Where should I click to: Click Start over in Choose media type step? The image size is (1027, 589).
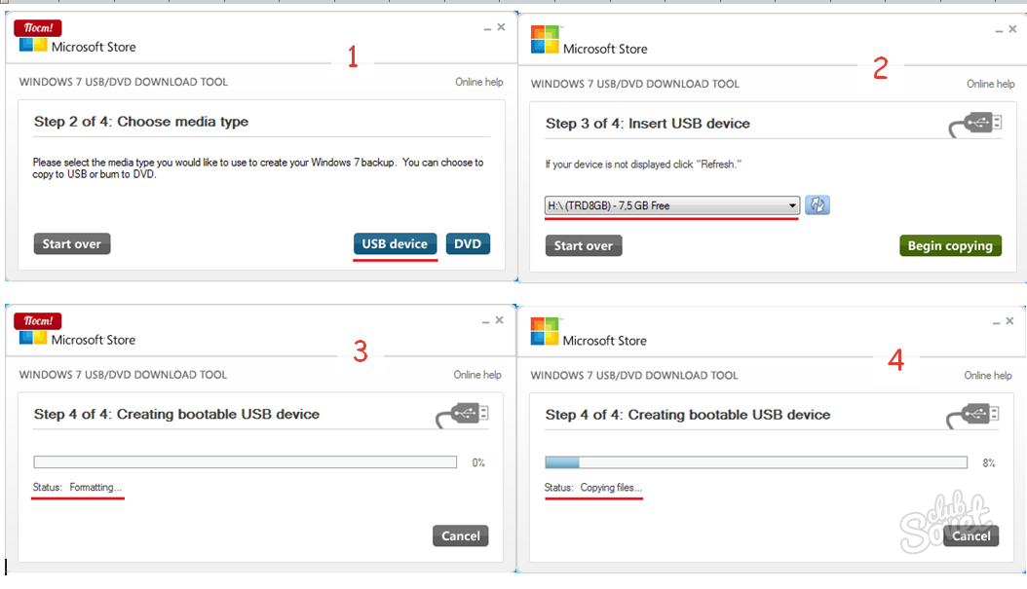(71, 243)
